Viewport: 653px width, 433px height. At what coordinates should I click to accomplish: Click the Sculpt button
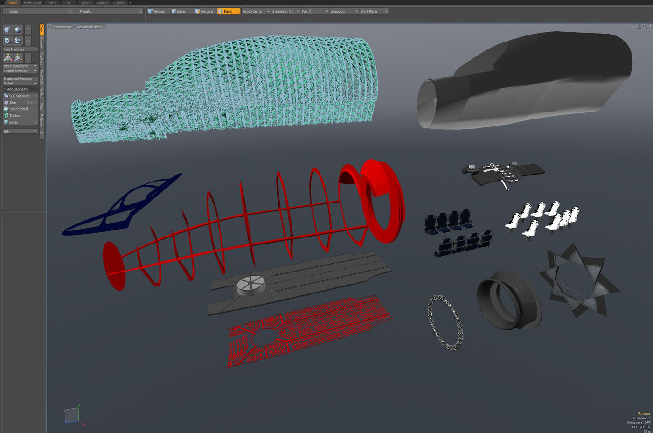pyautogui.click(x=14, y=11)
